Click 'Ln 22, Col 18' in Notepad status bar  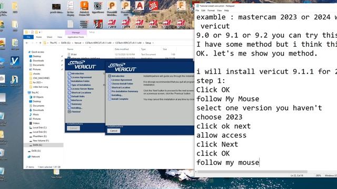297,175
